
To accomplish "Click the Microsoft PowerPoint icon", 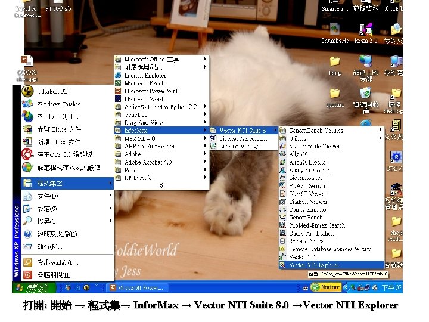I will (x=118, y=91).
